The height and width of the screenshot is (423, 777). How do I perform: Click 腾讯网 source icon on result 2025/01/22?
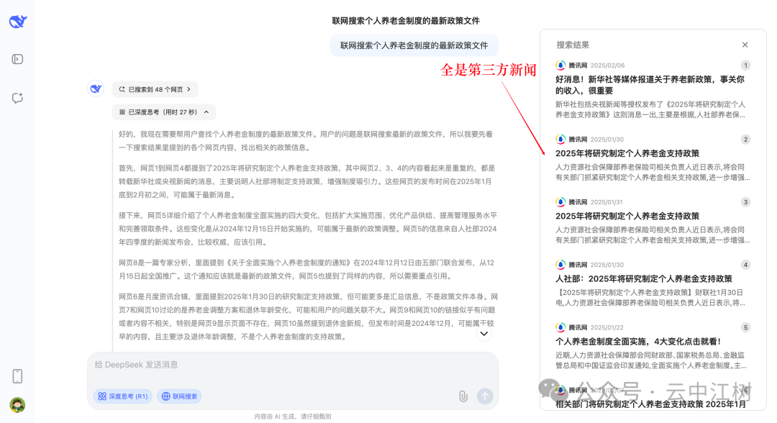[x=560, y=327]
